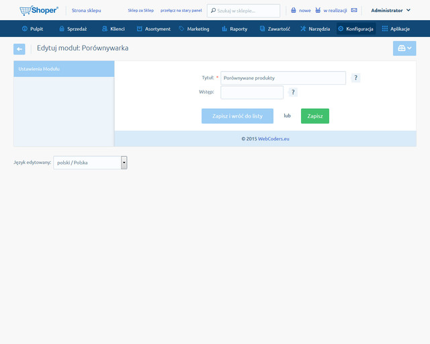Click help icon next to Tytuł field
Image resolution: width=430 pixels, height=344 pixels.
tap(356, 78)
